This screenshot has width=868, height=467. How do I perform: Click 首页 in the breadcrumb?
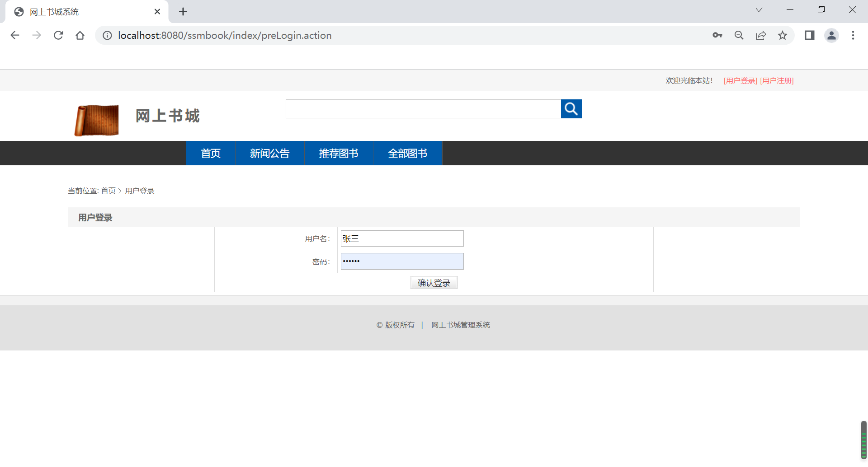pyautogui.click(x=108, y=191)
